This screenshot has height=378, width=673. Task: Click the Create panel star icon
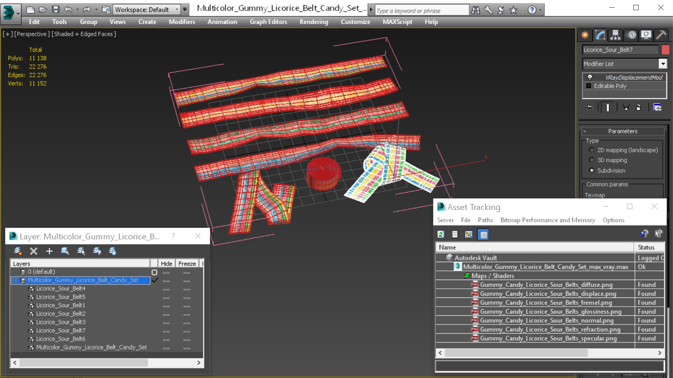pos(585,35)
